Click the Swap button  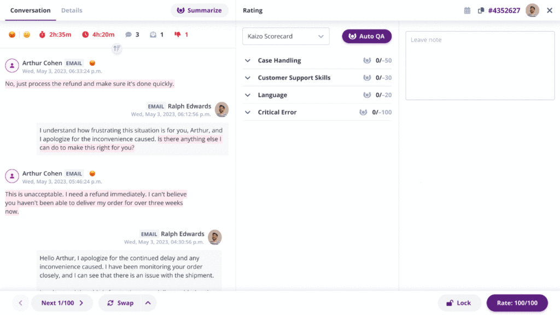[120, 303]
